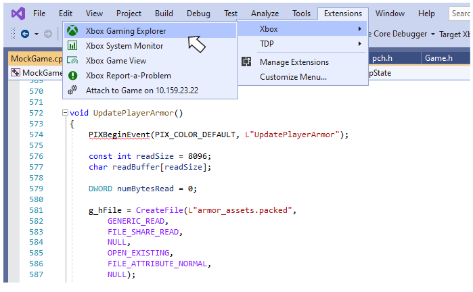The height and width of the screenshot is (292, 473).
Task: Open the File menu
Action: (x=39, y=14)
